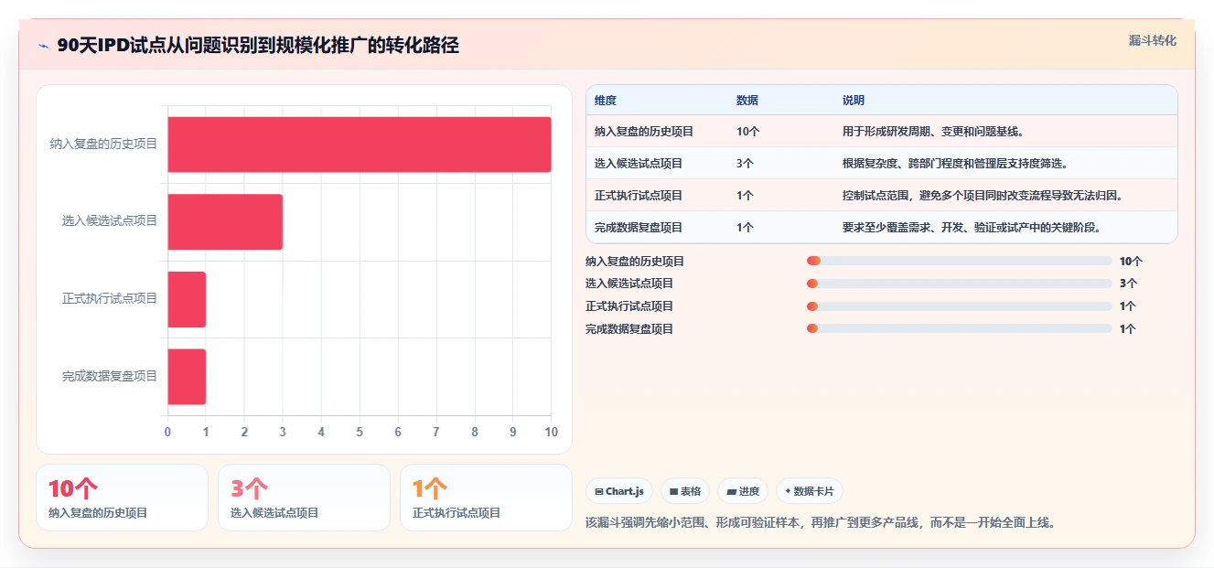Image resolution: width=1214 pixels, height=568 pixels.
Task: Click the 表格 chip
Action: click(685, 491)
